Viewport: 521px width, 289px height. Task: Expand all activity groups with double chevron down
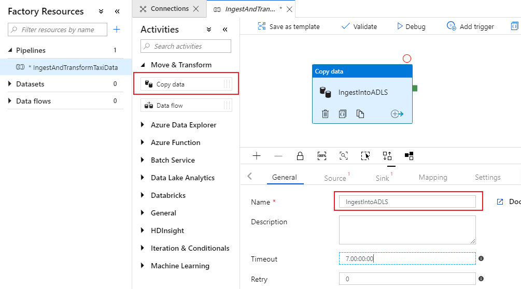[x=209, y=30]
